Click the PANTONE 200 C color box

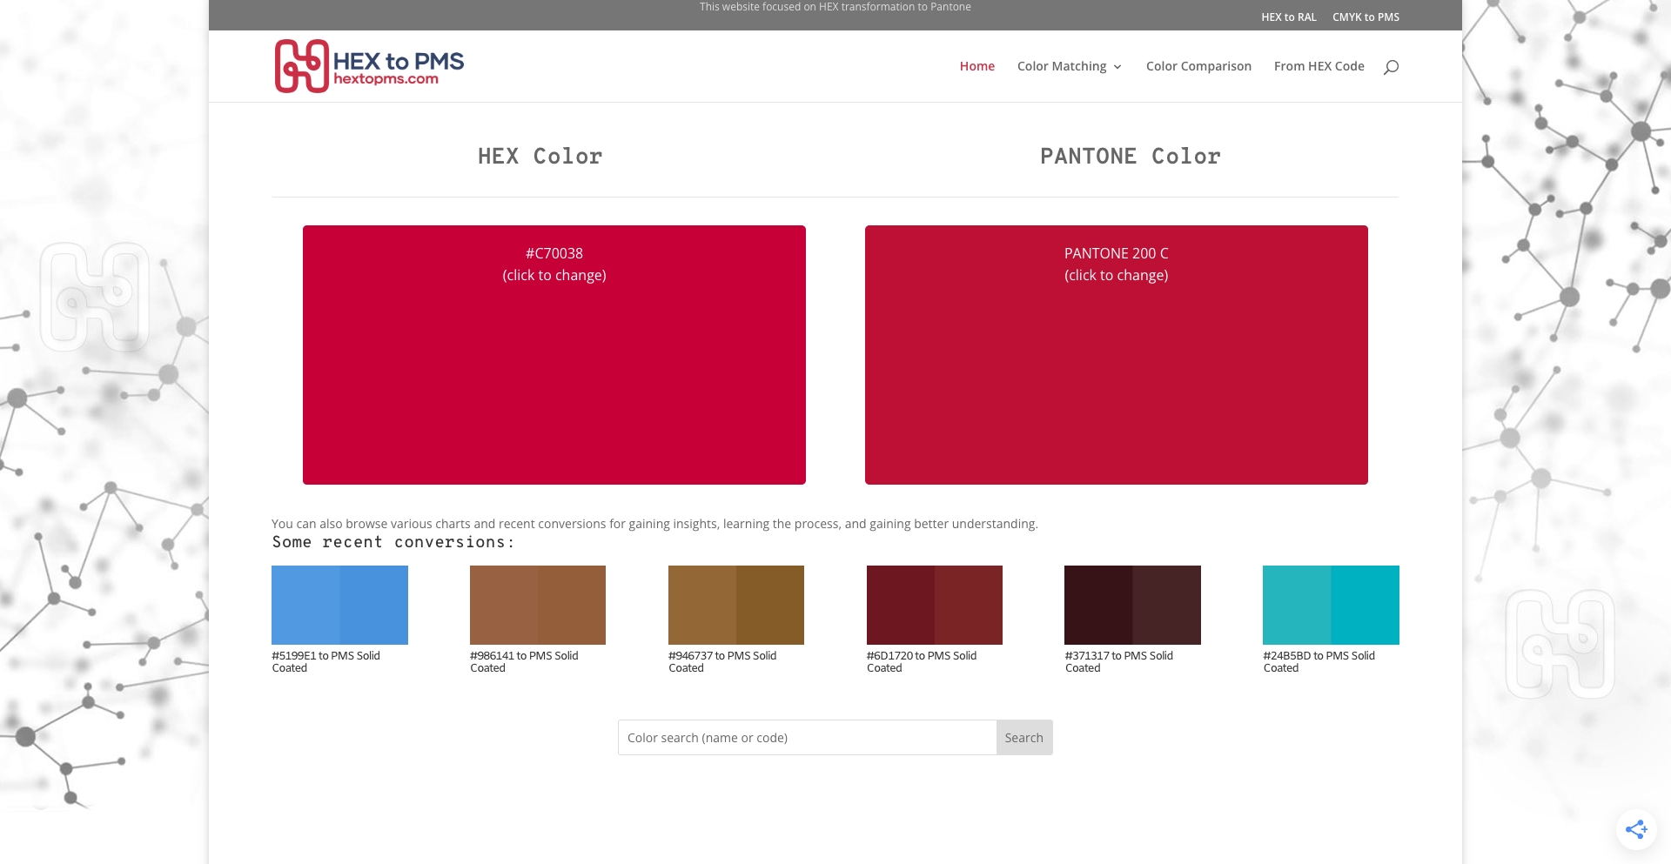tap(1116, 355)
